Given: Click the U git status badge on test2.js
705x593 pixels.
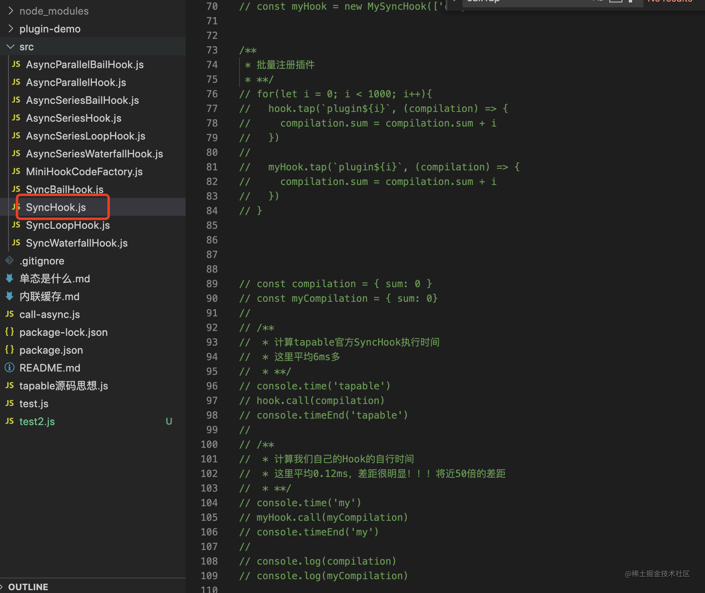Looking at the screenshot, I should tap(169, 421).
